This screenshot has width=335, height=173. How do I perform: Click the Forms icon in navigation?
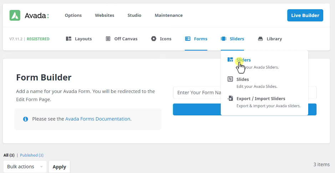188,39
